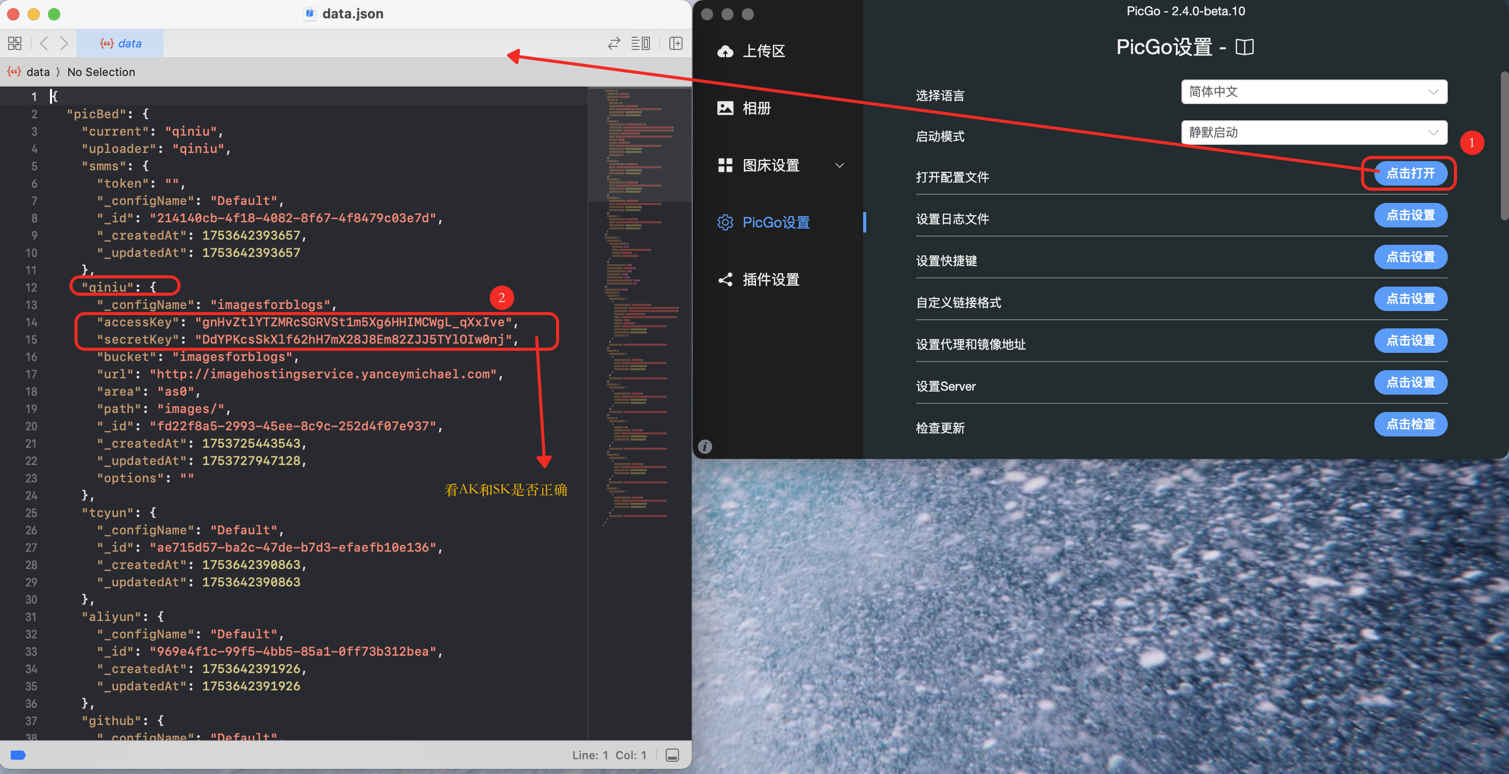Click the JSON icon in the breadcrumb bar
The height and width of the screenshot is (774, 1509).
pyautogui.click(x=13, y=71)
